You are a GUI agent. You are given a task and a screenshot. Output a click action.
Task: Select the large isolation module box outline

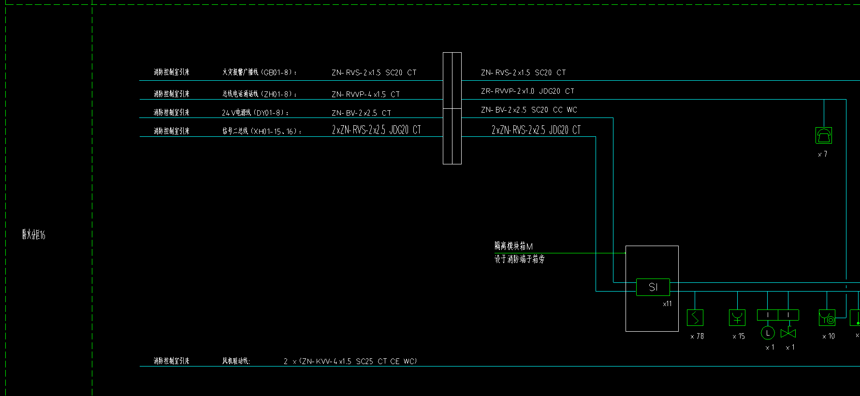[x=652, y=289]
